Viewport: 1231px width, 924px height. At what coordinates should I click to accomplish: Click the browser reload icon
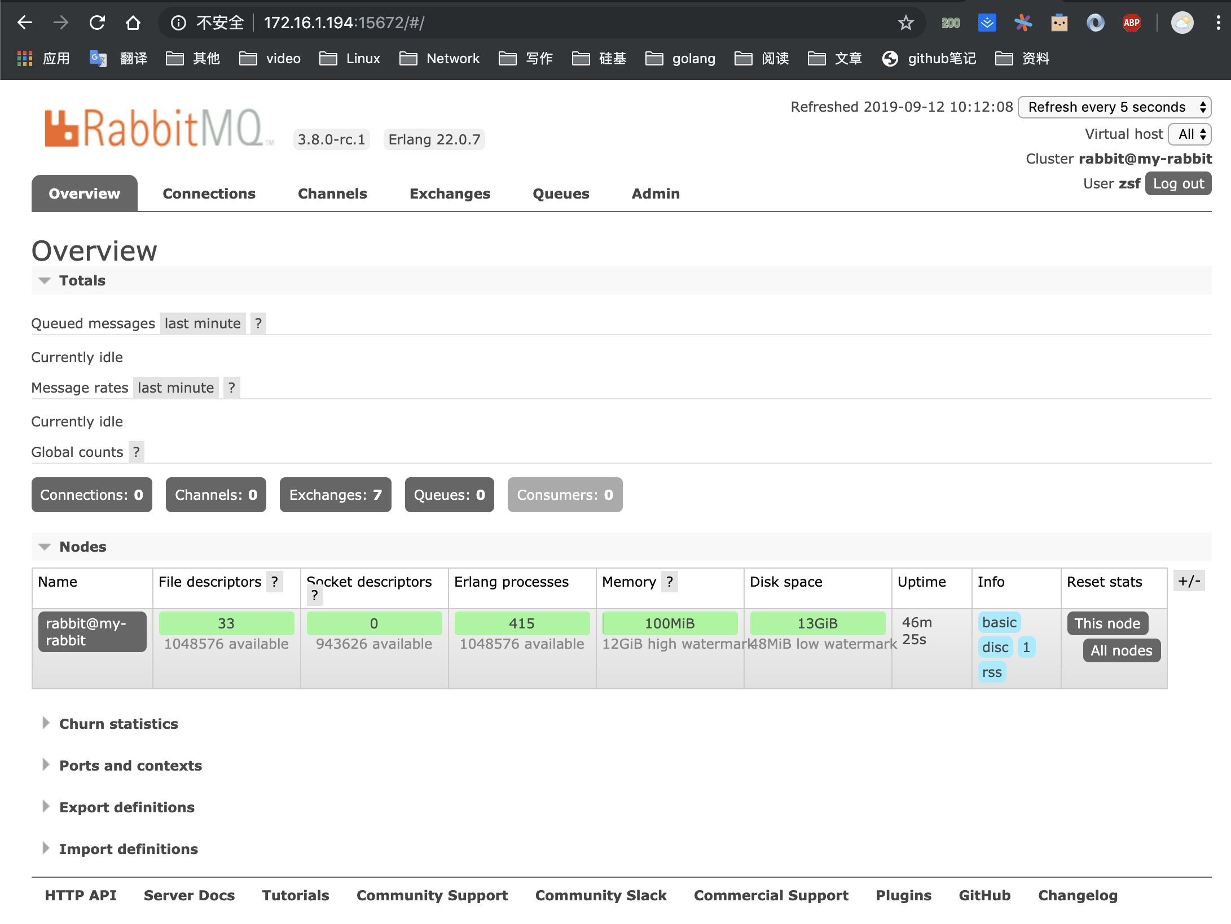click(x=97, y=23)
